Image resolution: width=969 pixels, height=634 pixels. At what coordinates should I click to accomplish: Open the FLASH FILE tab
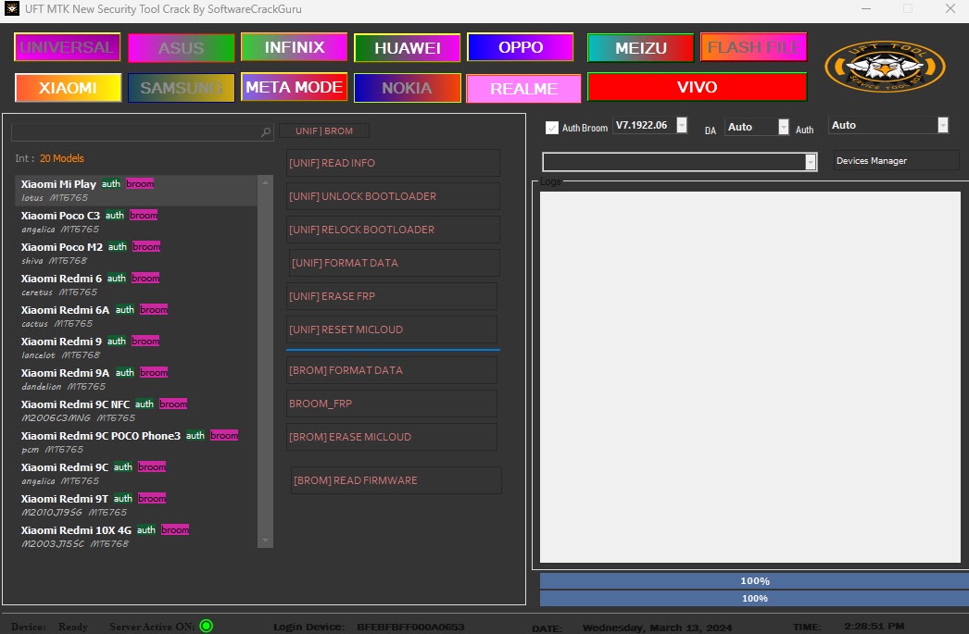tap(754, 47)
